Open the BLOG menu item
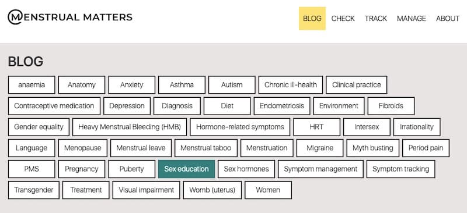 tap(312, 19)
